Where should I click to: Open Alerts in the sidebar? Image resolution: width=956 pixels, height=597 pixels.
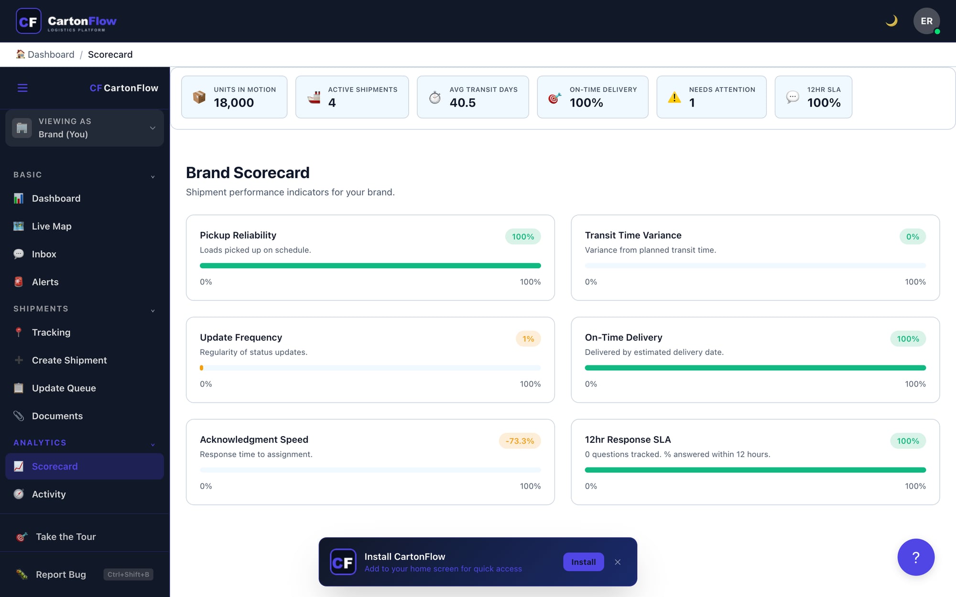[x=45, y=282]
